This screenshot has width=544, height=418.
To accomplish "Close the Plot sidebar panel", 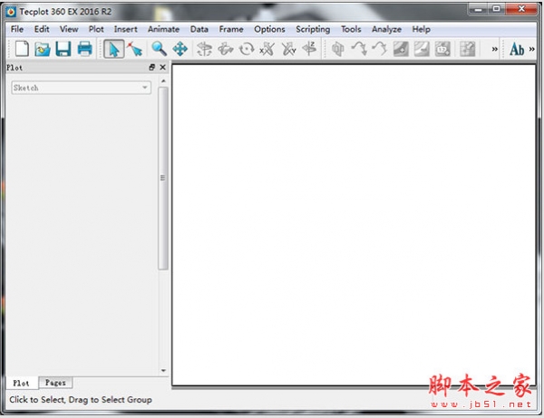I will (x=162, y=68).
